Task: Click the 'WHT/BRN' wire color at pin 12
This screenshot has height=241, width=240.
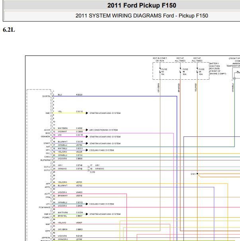Action: pos(63,128)
